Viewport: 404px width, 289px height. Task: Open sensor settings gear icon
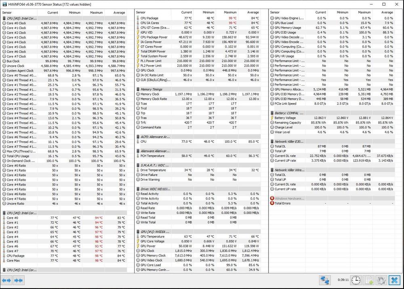coord(381,280)
